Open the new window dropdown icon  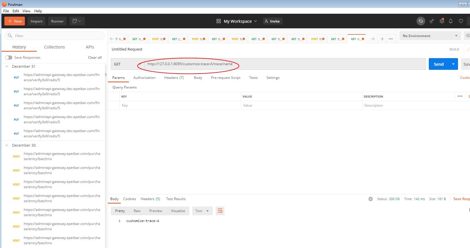tap(77, 21)
